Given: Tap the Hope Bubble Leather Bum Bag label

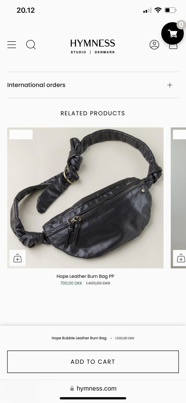Looking at the screenshot, I should pos(79,338).
